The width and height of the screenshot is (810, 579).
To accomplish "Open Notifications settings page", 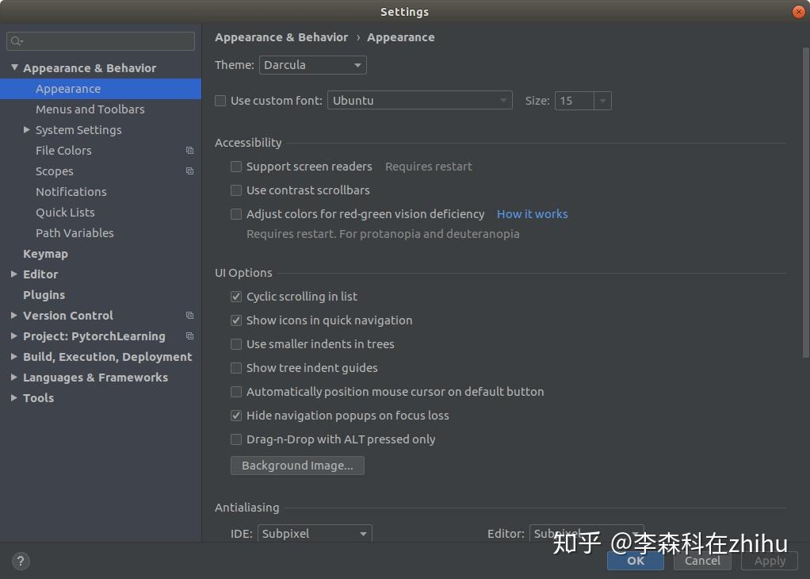I will (101, 192).
